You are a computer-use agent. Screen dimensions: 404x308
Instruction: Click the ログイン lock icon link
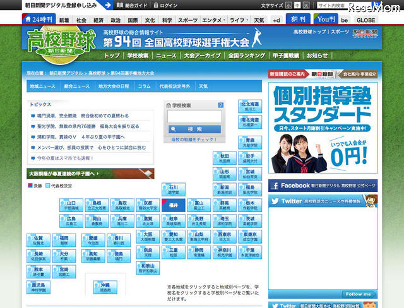tap(165, 5)
